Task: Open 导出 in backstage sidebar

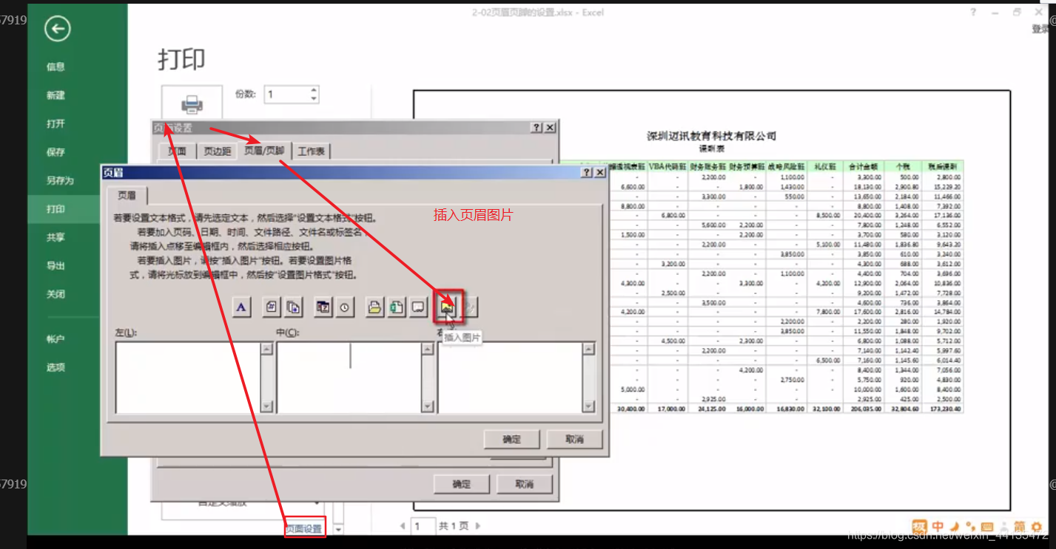Action: click(x=56, y=266)
